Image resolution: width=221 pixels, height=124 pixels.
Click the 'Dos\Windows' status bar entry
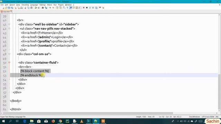pos(194,117)
